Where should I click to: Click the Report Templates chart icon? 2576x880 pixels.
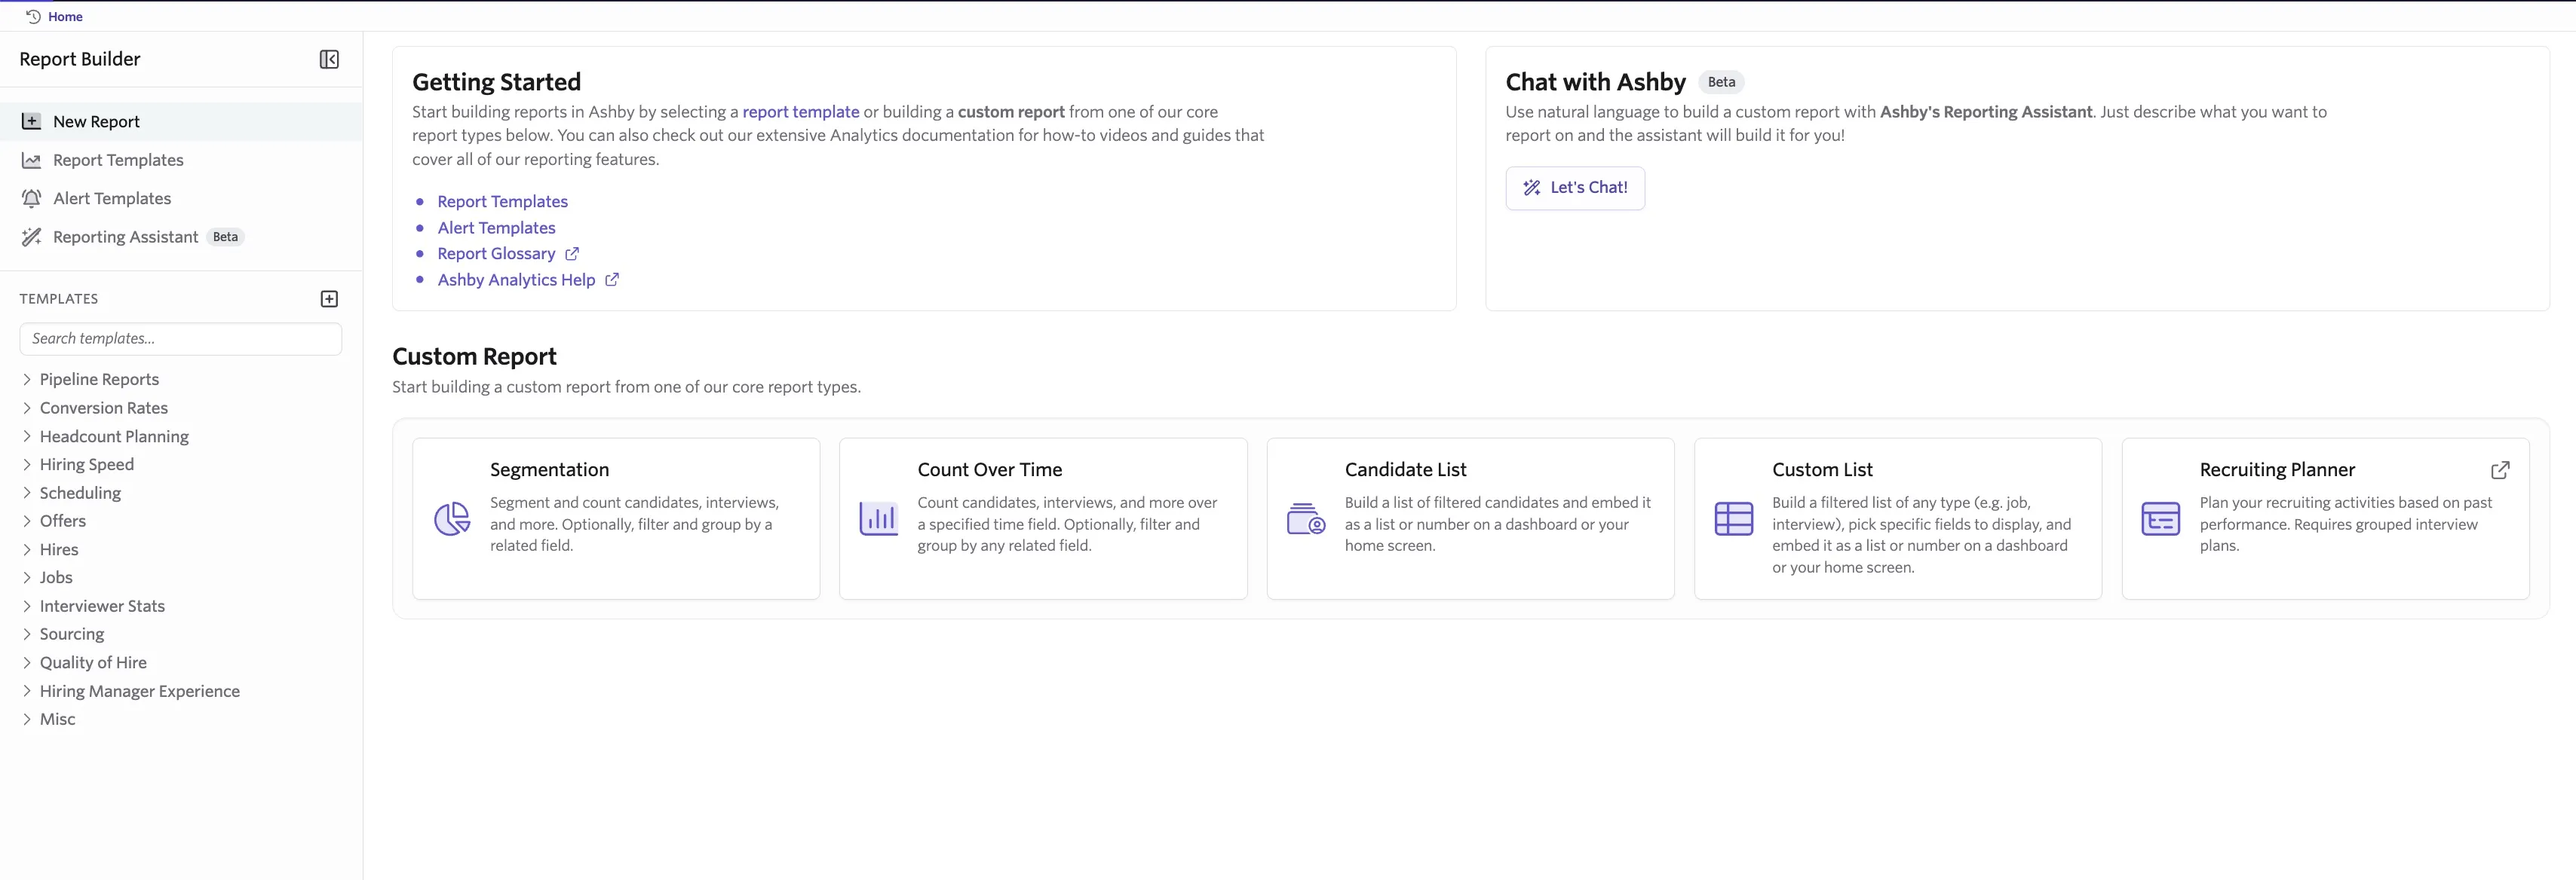point(31,160)
